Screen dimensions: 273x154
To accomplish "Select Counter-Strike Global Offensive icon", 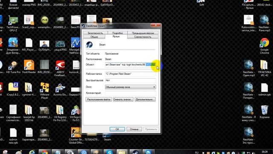I will 76,135.
